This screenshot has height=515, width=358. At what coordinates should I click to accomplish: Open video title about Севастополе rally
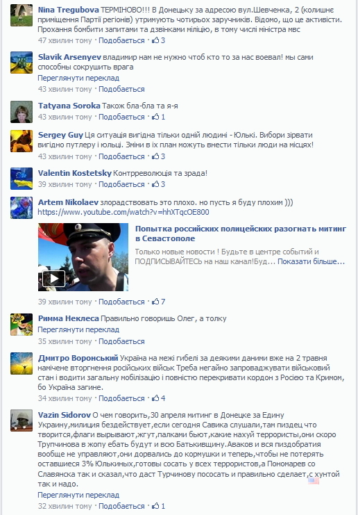[x=241, y=234]
